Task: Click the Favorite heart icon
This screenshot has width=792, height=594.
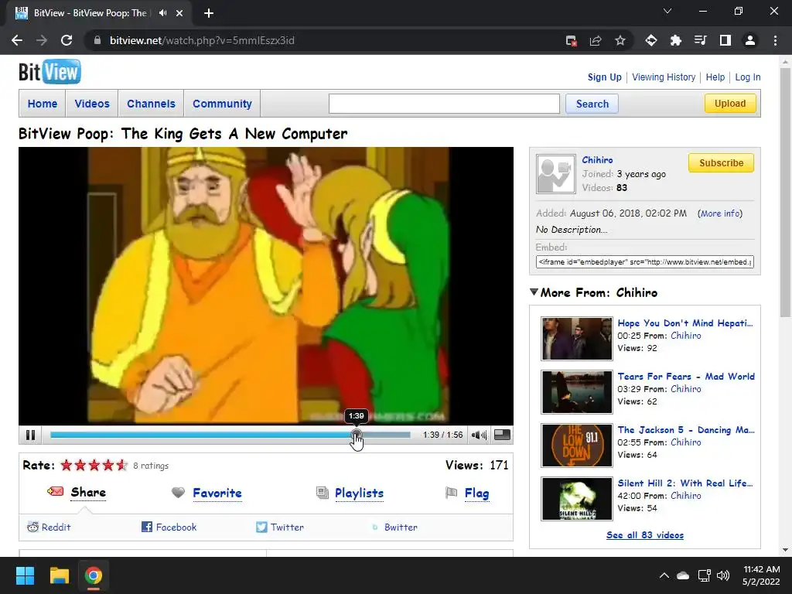Action: (178, 492)
